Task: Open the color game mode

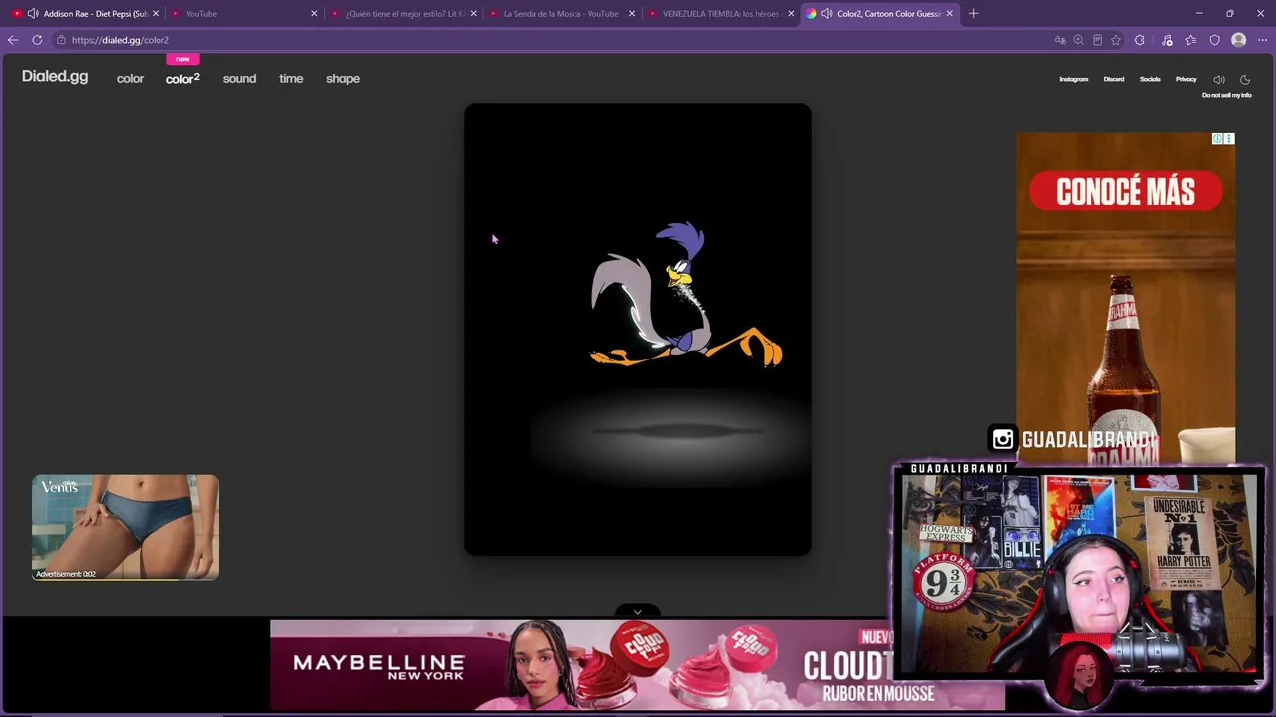Action: click(130, 79)
